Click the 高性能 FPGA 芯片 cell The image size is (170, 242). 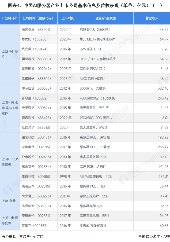(x=106, y=69)
